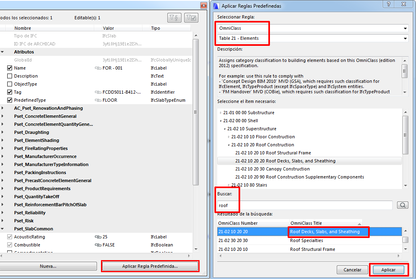Click the description box scroll down arrow
The width and height of the screenshot is (416, 279).
click(x=405, y=92)
